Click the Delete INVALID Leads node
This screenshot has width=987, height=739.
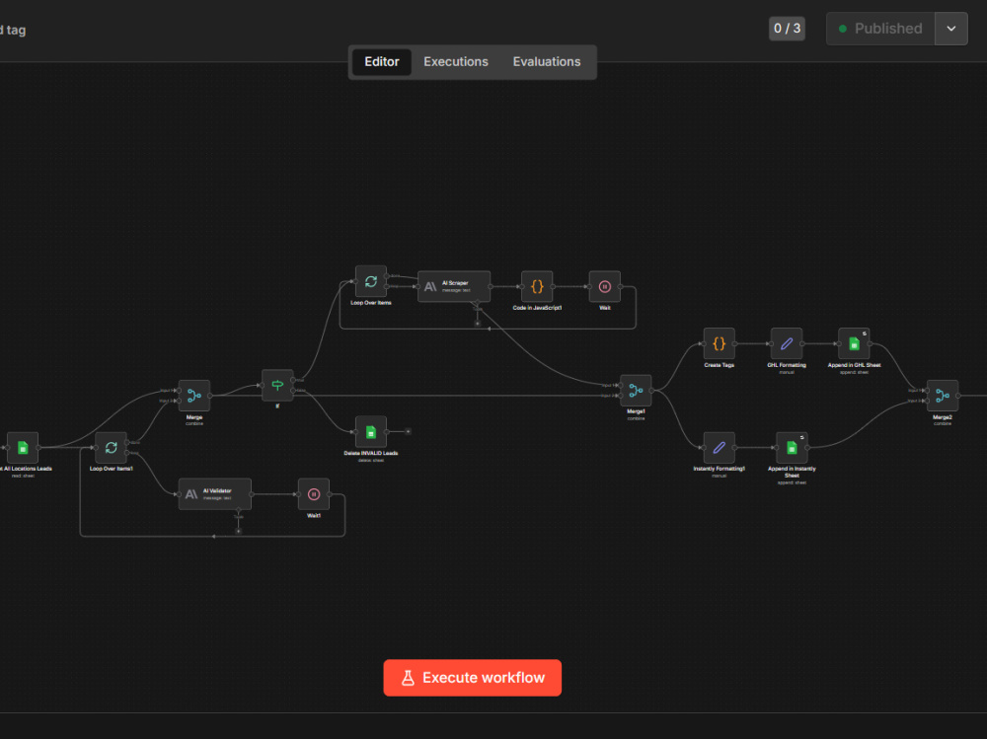pos(371,432)
